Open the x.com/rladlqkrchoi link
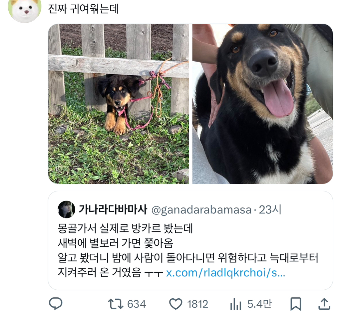 [x=225, y=273]
